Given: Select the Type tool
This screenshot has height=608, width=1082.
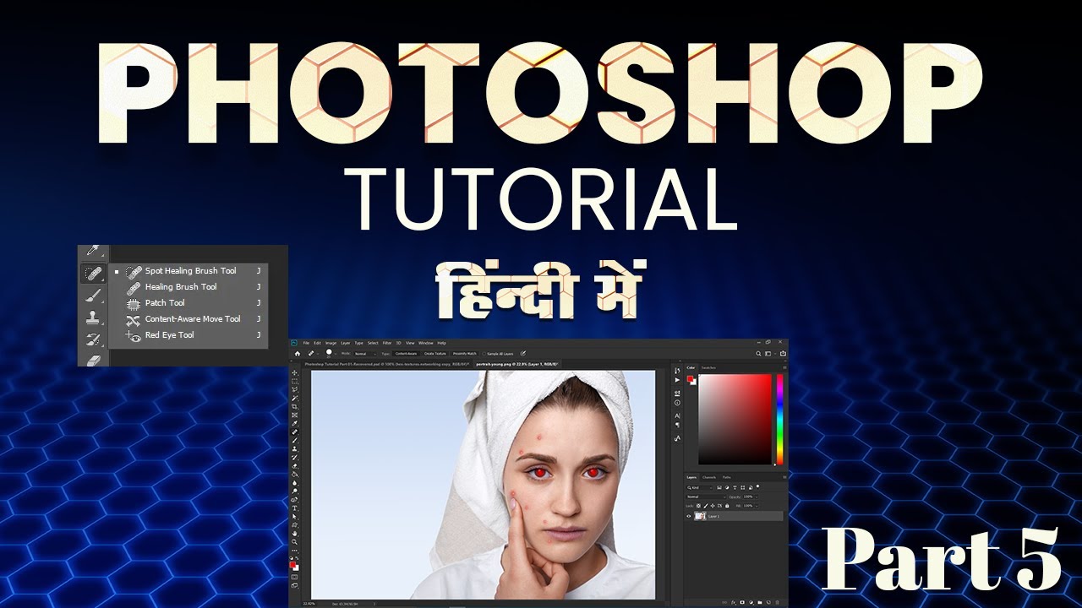Looking at the screenshot, I should point(294,508).
